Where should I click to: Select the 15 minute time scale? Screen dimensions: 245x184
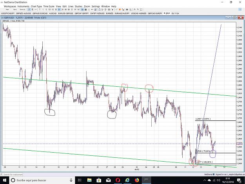pos(53,9)
